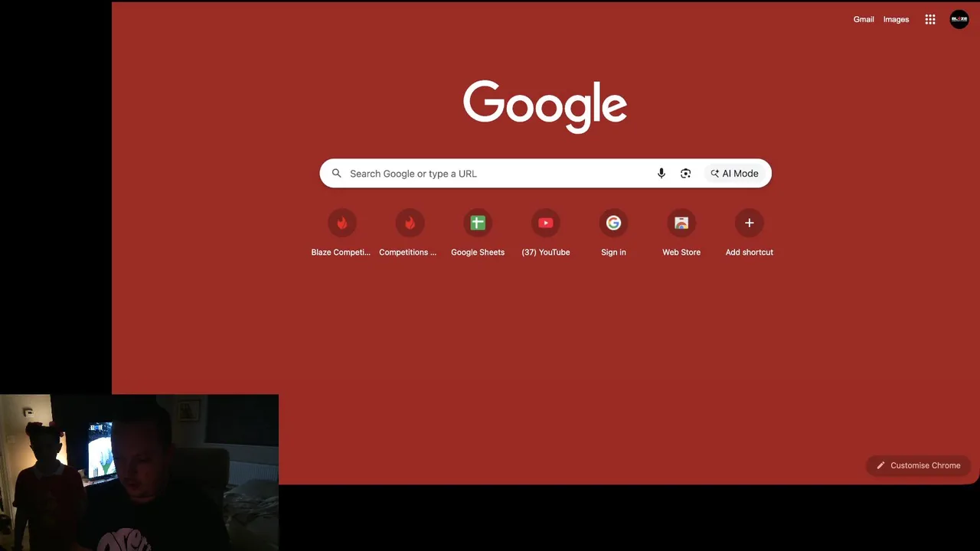This screenshot has width=980, height=551.
Task: Open the Google Sheets shortcut
Action: (x=478, y=233)
